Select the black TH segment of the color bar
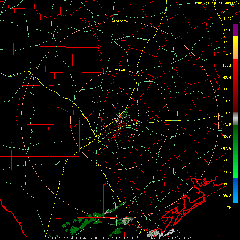 (235, 208)
